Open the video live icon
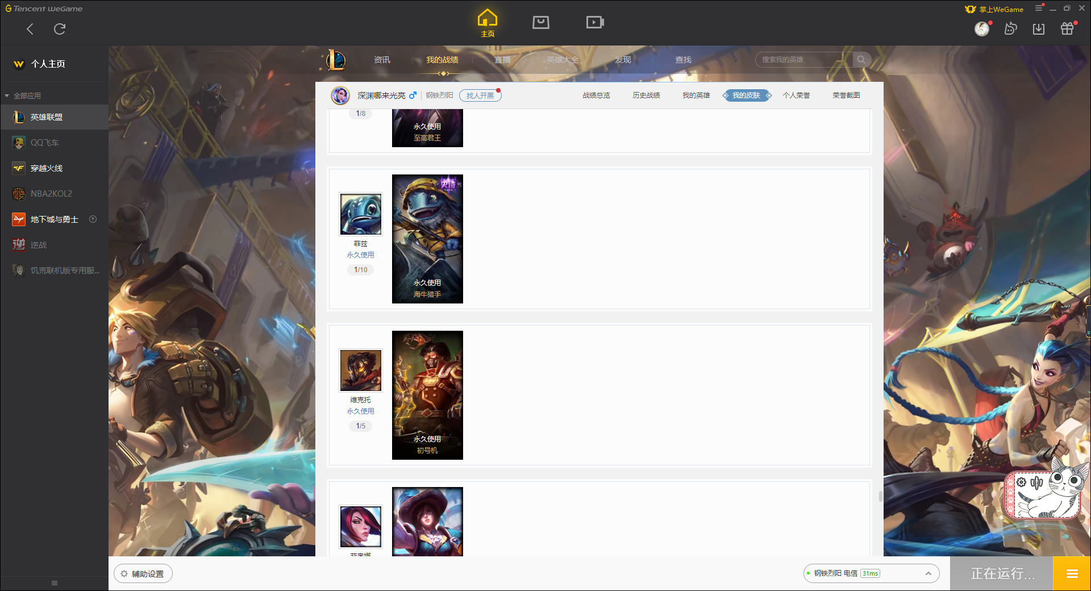Image resolution: width=1091 pixels, height=591 pixels. point(595,22)
